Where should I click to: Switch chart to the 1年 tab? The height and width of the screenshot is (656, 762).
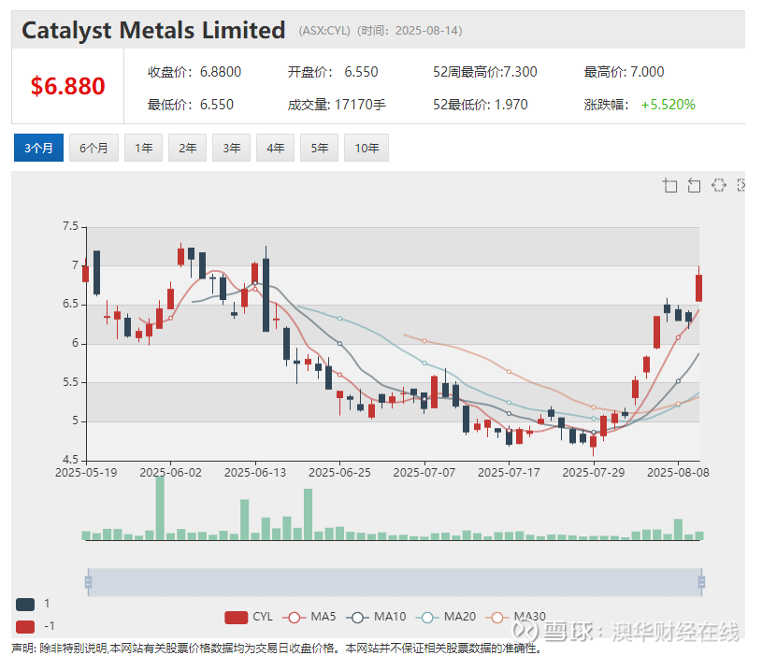click(x=143, y=148)
